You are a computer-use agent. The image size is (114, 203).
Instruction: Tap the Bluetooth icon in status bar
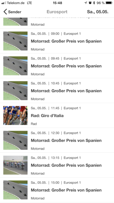(94, 3)
